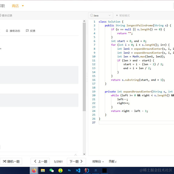Viewport: 174px width, 174px height.
Task: Click the 5/2981 problem counter
Action: 58,162
